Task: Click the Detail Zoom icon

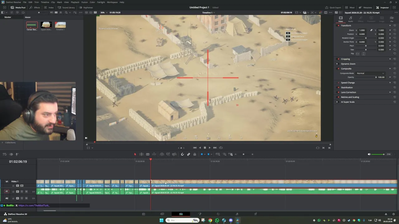Action: pos(224,154)
